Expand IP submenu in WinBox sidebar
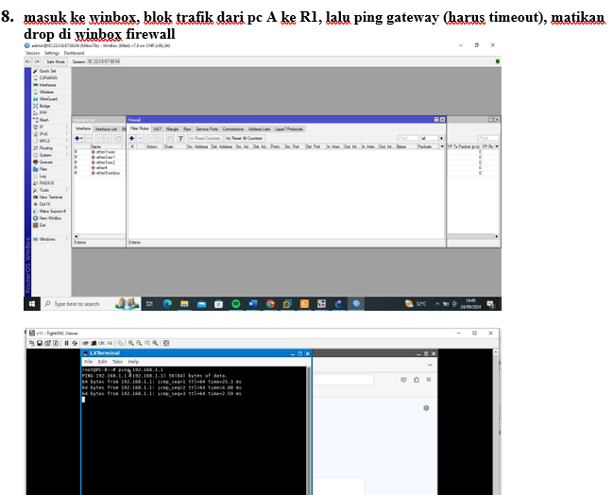Viewport: 613px width, 495px height. 51,128
